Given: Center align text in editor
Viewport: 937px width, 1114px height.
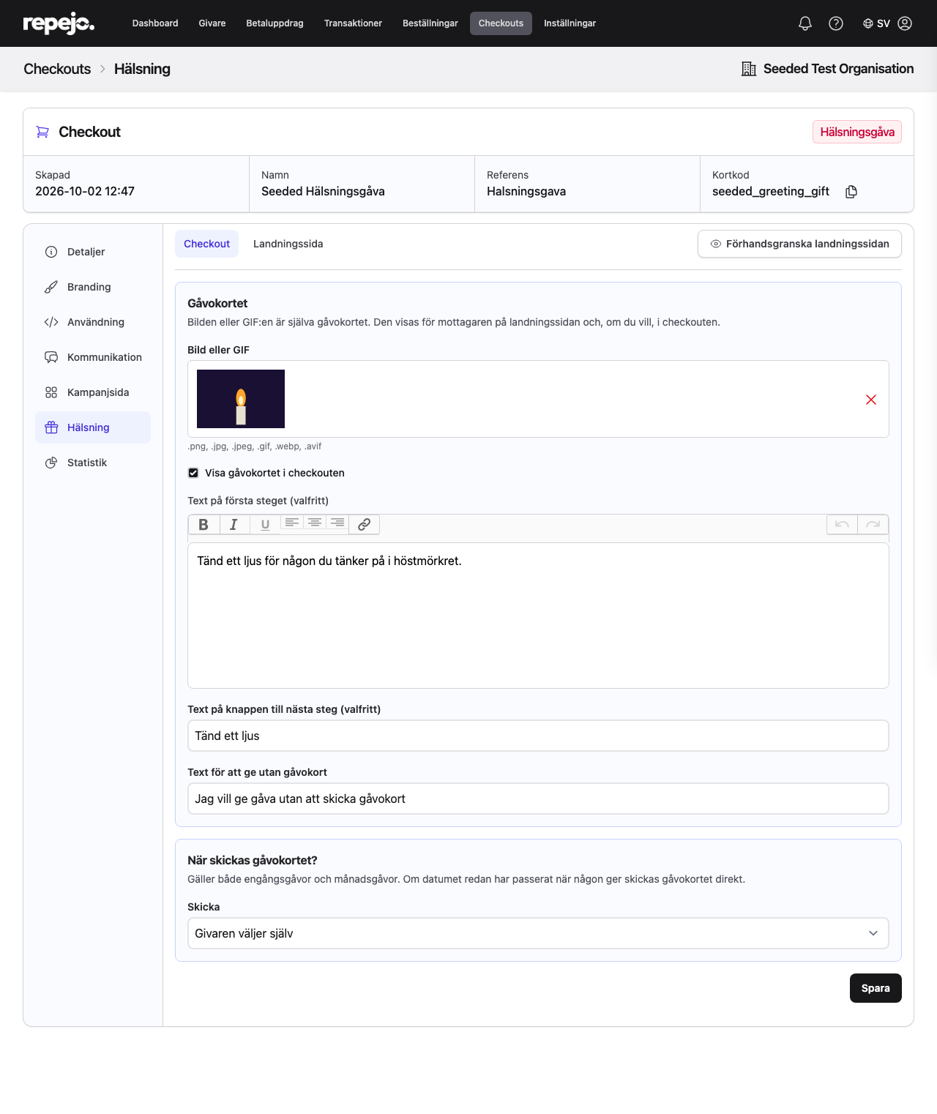Looking at the screenshot, I should tap(315, 523).
